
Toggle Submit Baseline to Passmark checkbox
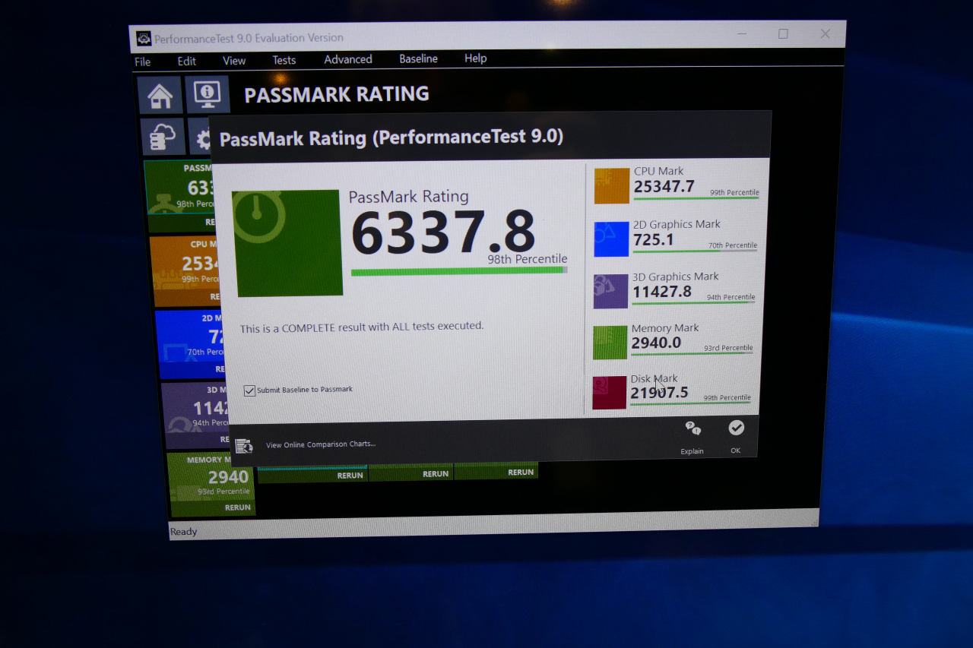coord(249,390)
